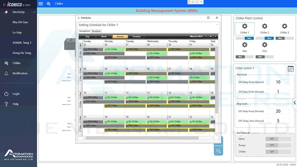Open the Login sidebar link

pyautogui.click(x=16, y=94)
